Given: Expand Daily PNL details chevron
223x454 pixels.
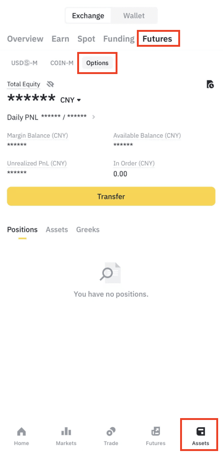Looking at the screenshot, I should 94,117.
